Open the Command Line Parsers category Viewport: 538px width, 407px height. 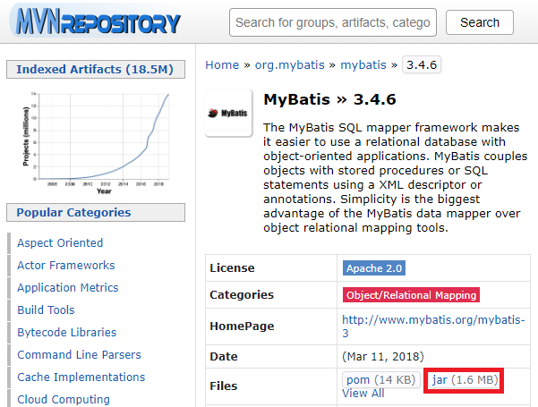(x=79, y=354)
